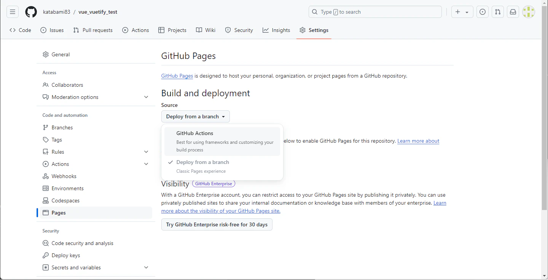Open pull requests icon in top bar
Viewport: 548px width, 280px height.
(498, 12)
